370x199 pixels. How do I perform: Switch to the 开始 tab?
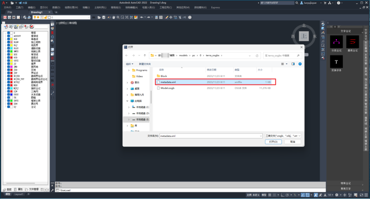[10, 12]
